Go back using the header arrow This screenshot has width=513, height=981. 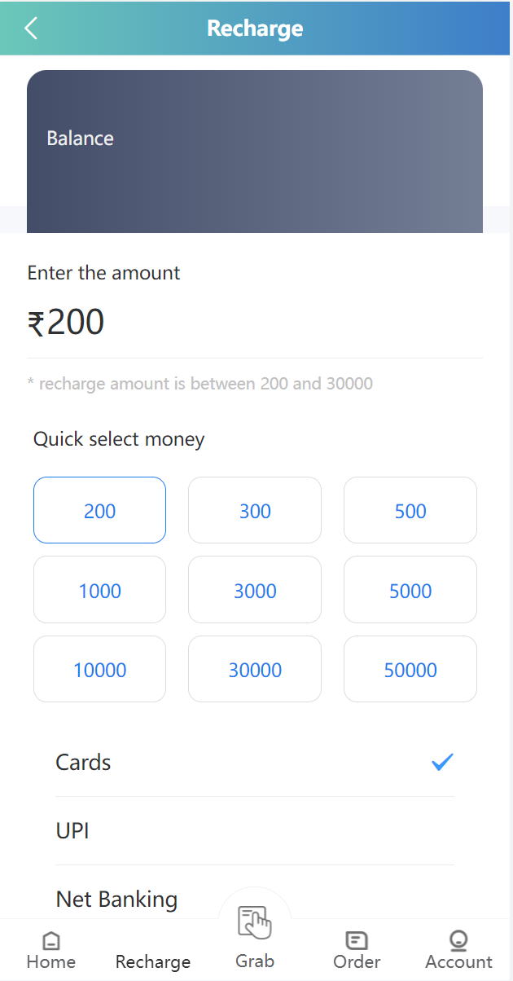(31, 29)
